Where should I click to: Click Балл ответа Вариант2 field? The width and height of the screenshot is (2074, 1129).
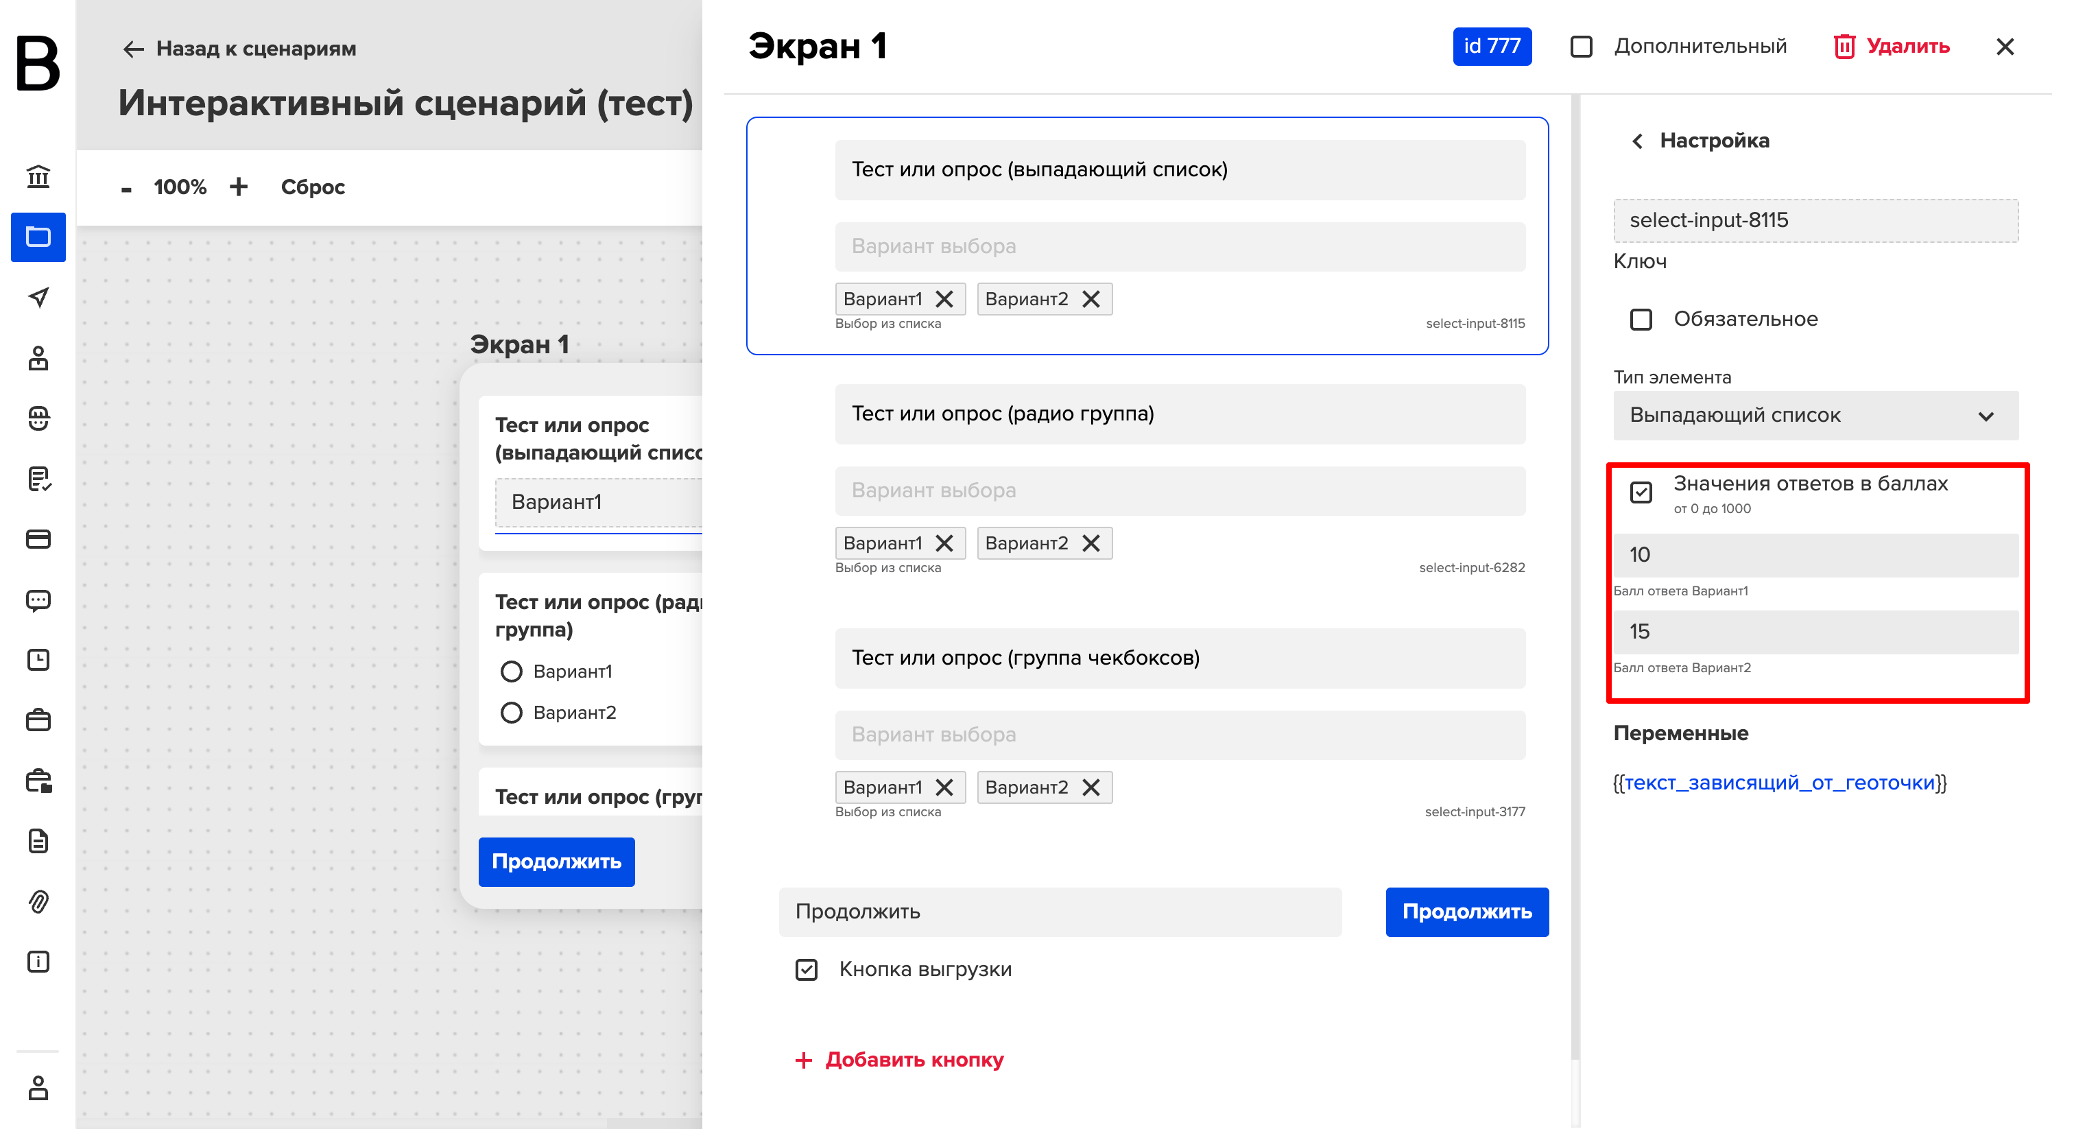pyautogui.click(x=1815, y=632)
